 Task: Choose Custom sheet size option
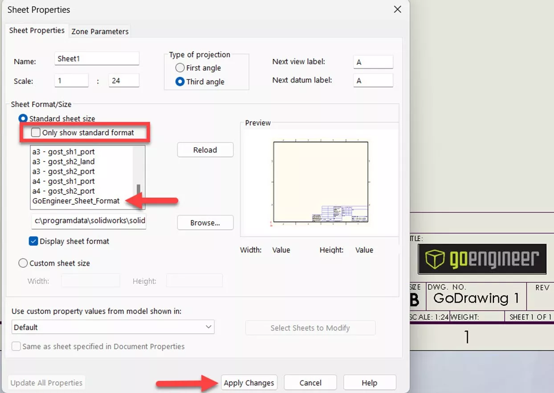23,263
